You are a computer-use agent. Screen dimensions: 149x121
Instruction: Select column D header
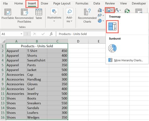point(78,41)
